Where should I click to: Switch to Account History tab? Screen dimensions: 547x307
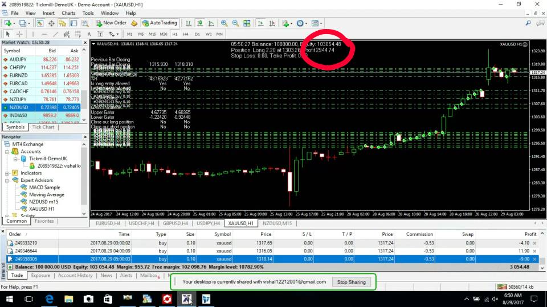coord(75,275)
